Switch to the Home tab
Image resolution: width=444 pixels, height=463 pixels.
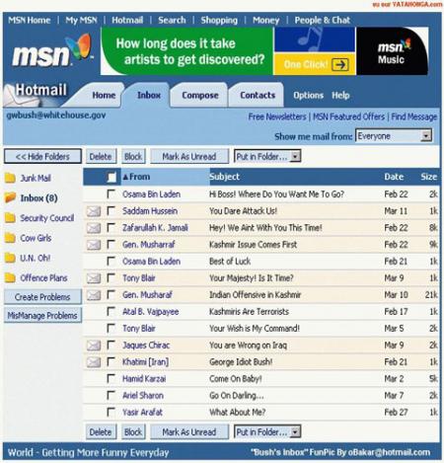click(x=104, y=96)
